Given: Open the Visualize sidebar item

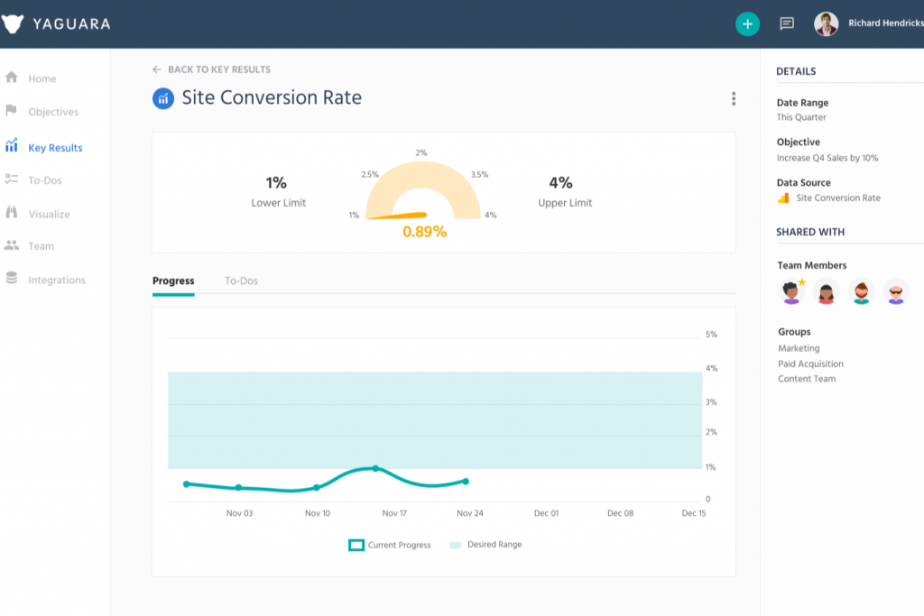Looking at the screenshot, I should (x=48, y=214).
